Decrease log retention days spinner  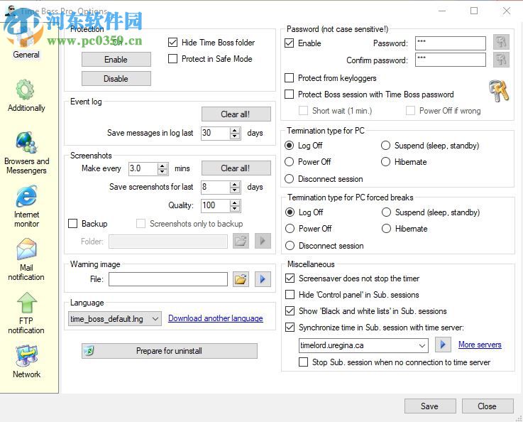click(235, 136)
